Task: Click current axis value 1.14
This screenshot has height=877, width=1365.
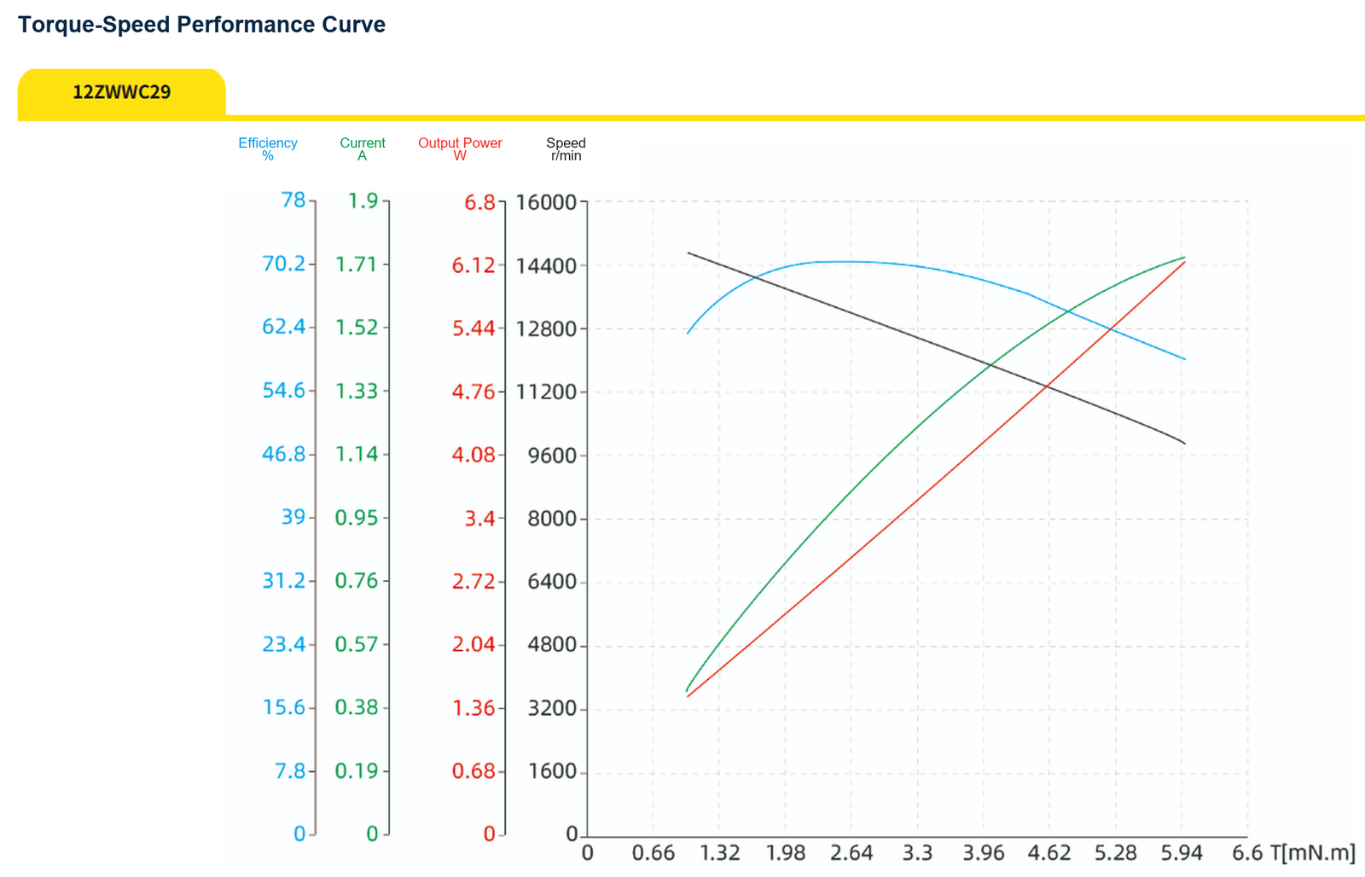Action: 357,454
